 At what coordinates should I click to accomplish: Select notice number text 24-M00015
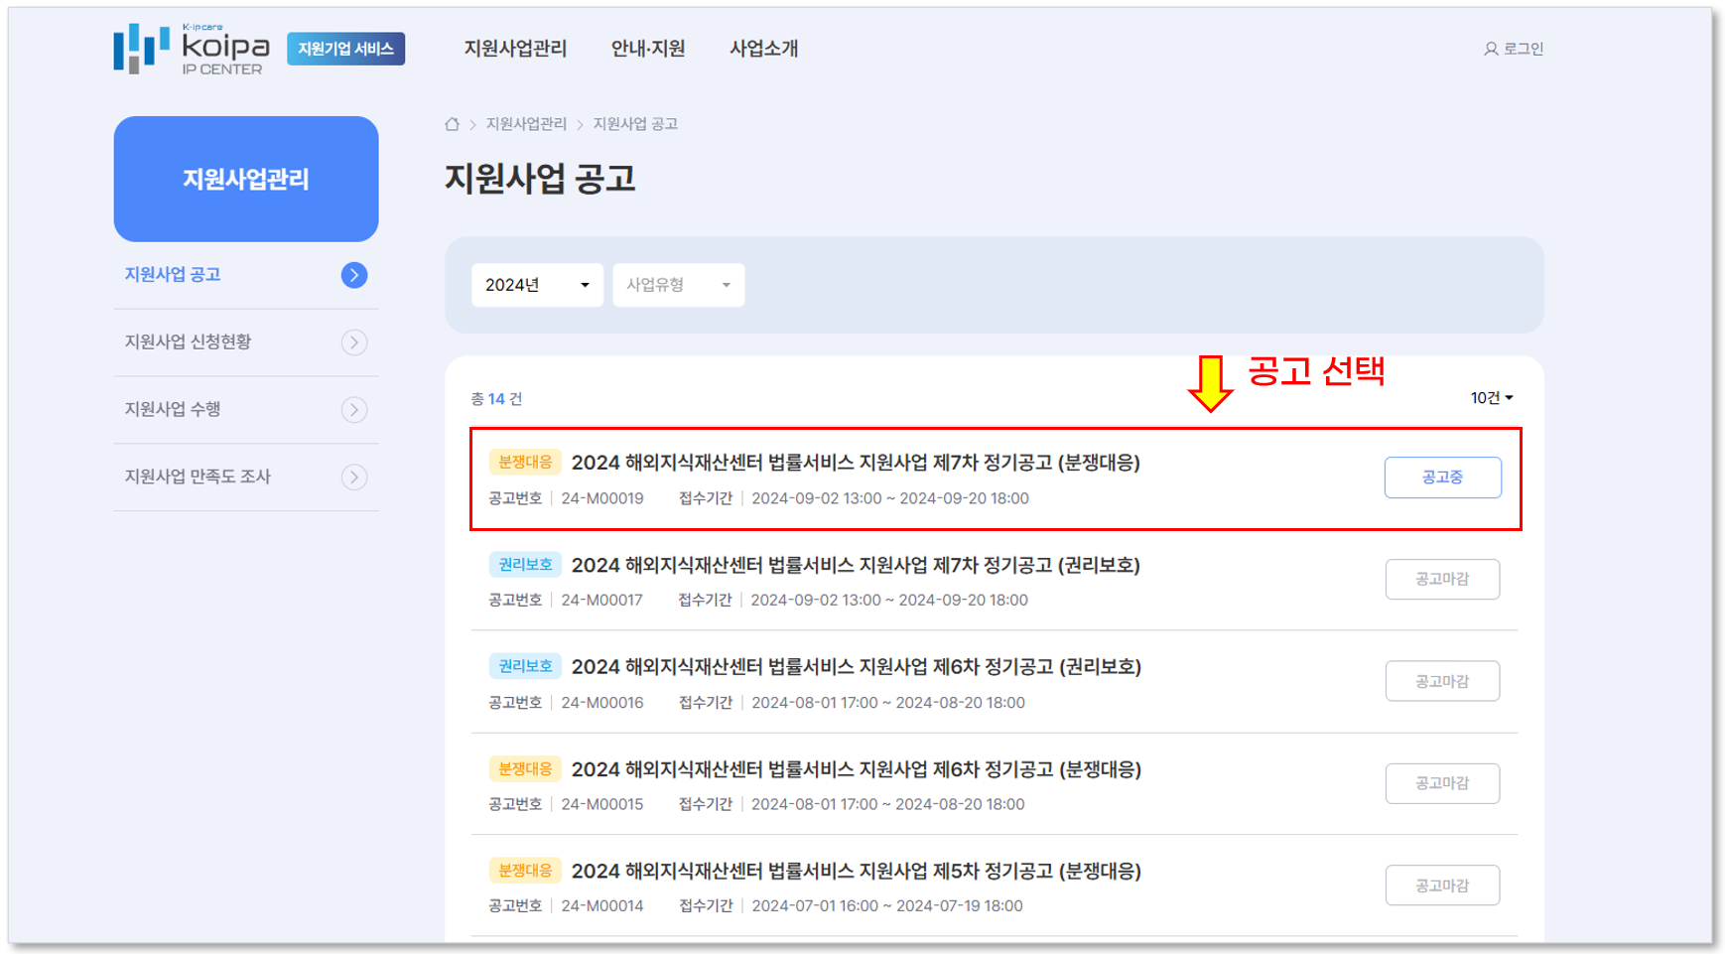point(602,805)
